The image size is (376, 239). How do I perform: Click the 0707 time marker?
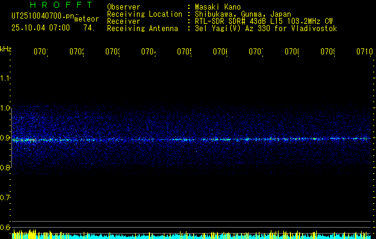coord(256,52)
